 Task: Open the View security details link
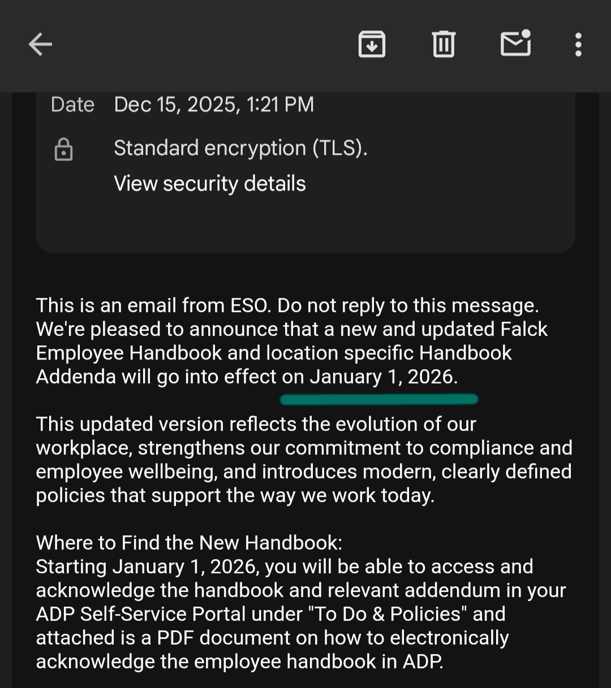[209, 184]
